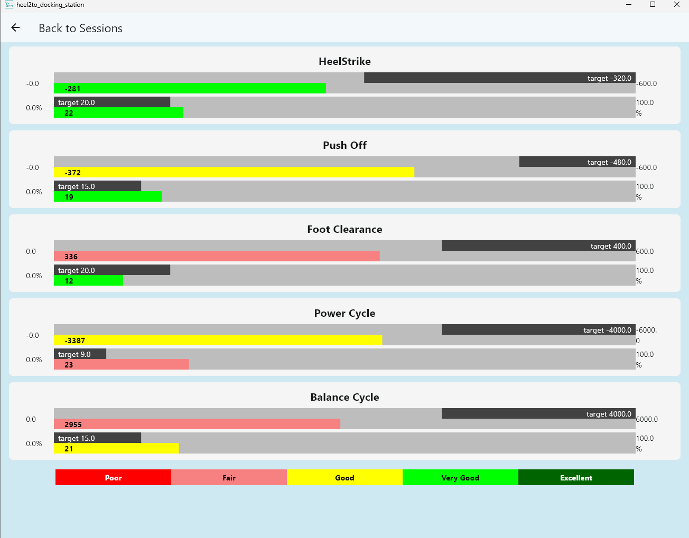Click the Foot Clearance 336 bar
Screen dimensions: 689x538
217,257
